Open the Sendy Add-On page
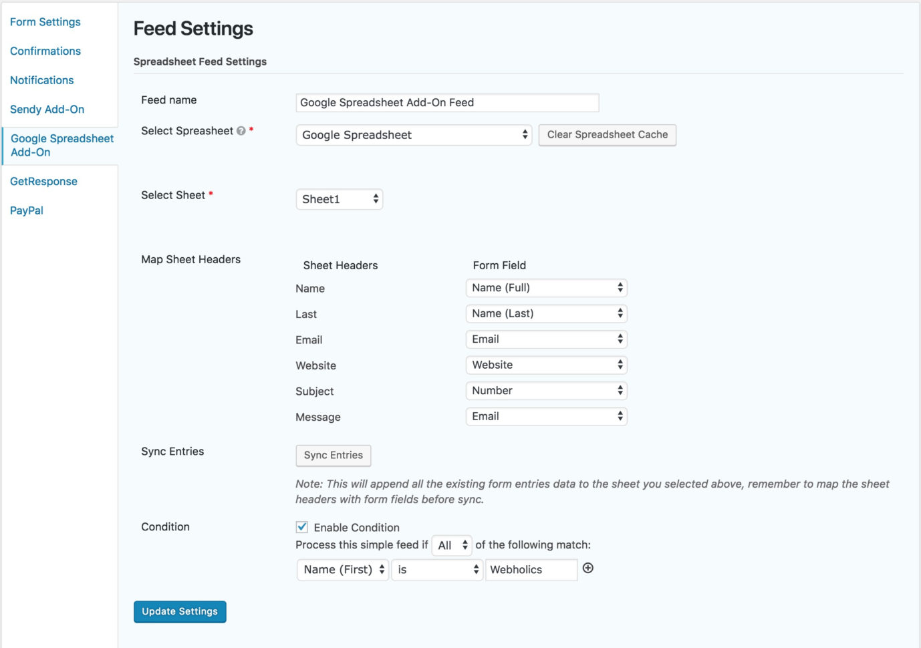Viewport: 921px width, 648px height. tap(47, 109)
